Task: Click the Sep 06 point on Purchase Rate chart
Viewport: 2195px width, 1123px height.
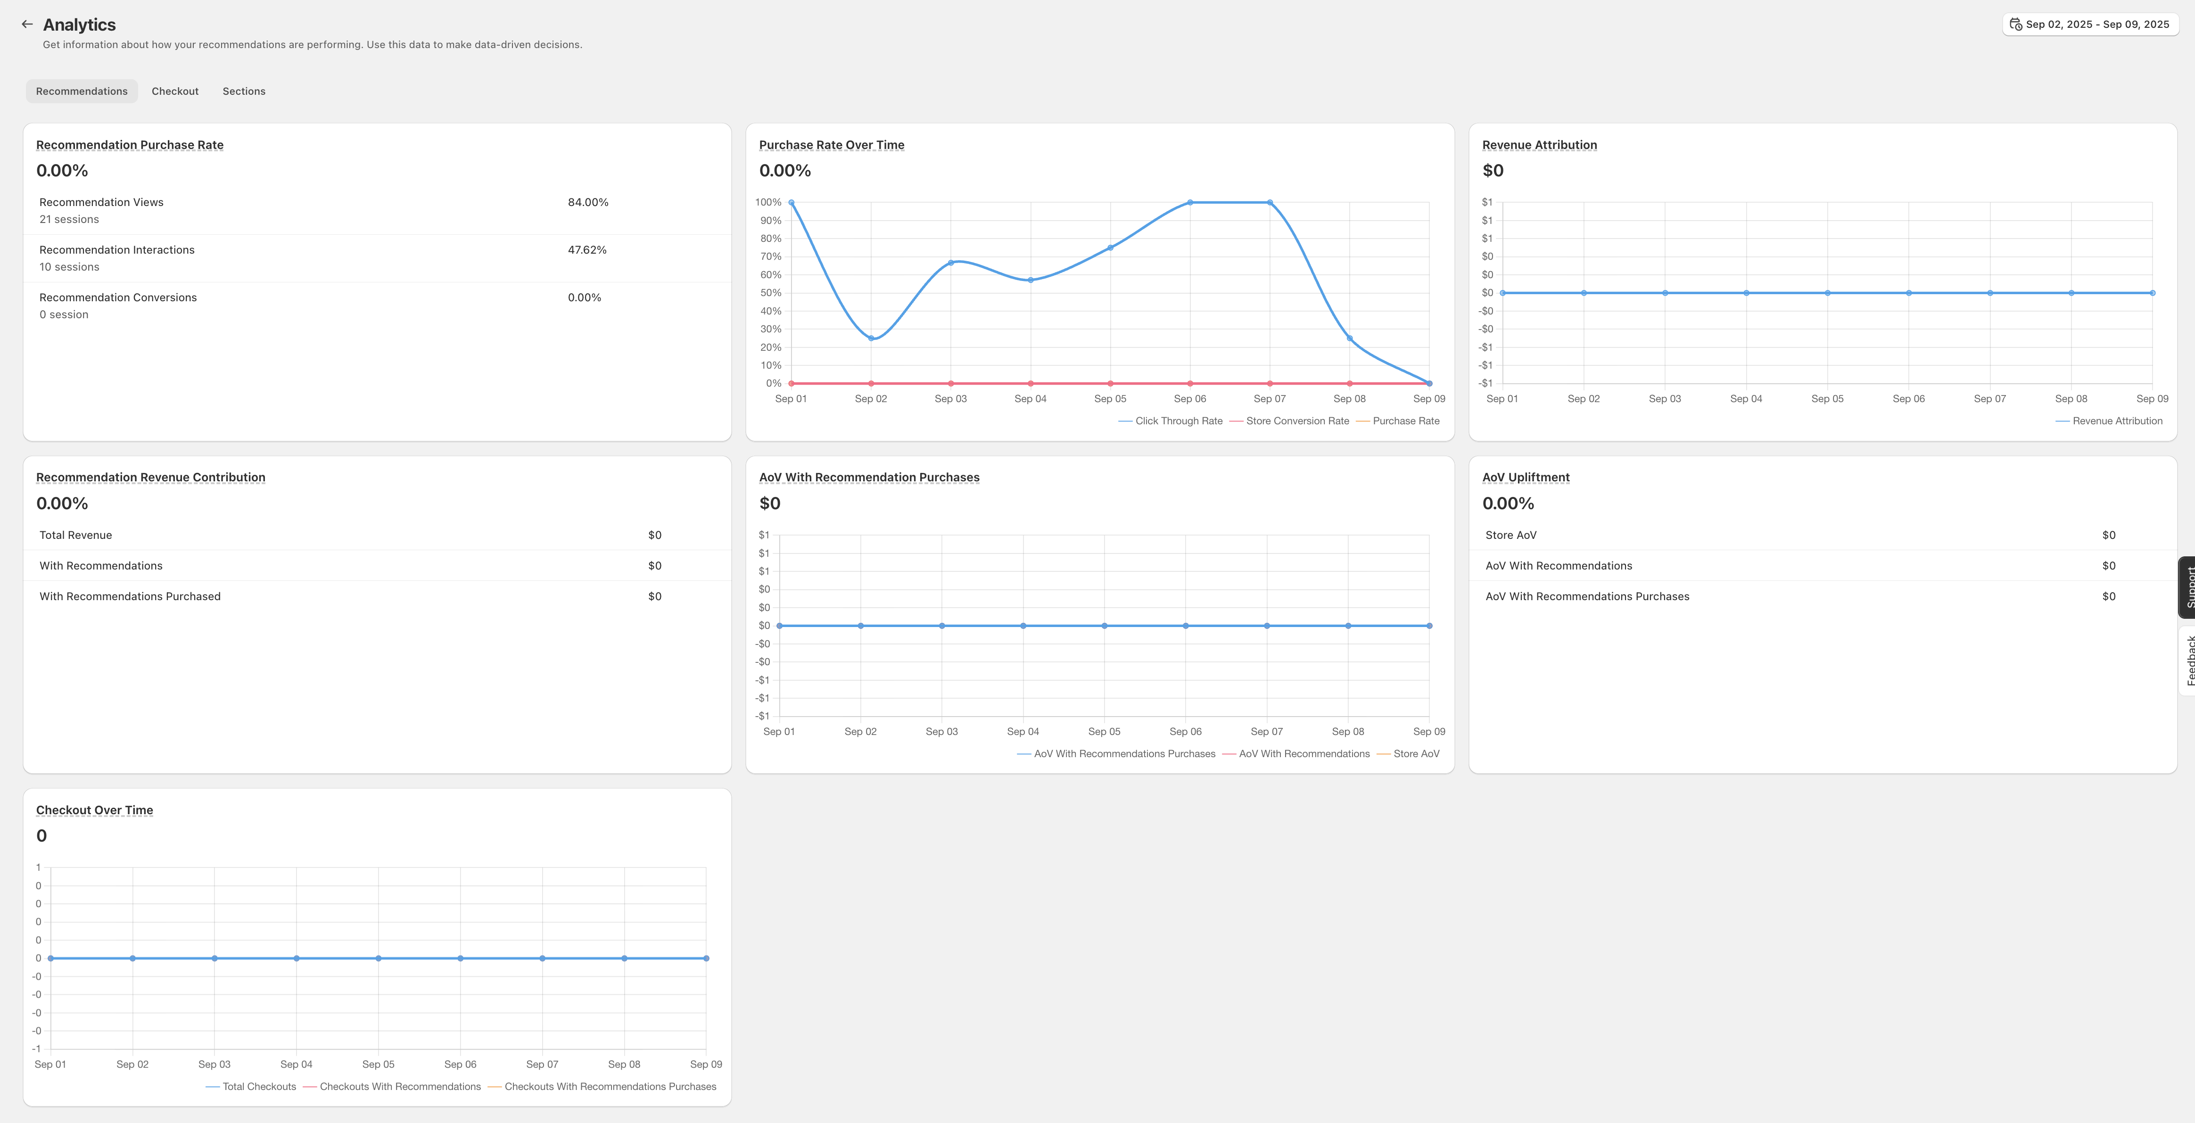Action: coord(1190,203)
